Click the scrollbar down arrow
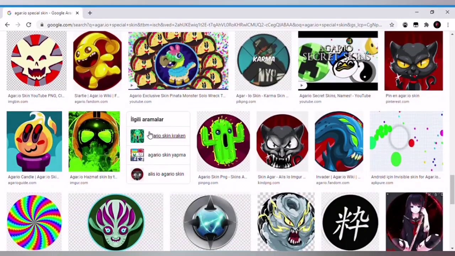 [x=452, y=248]
